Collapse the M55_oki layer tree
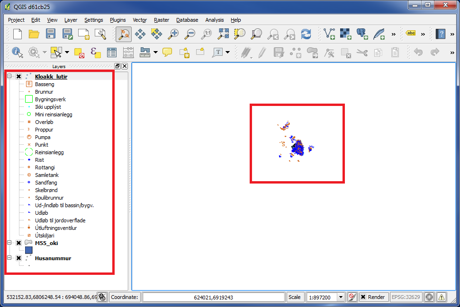460x307 pixels. 9,243
